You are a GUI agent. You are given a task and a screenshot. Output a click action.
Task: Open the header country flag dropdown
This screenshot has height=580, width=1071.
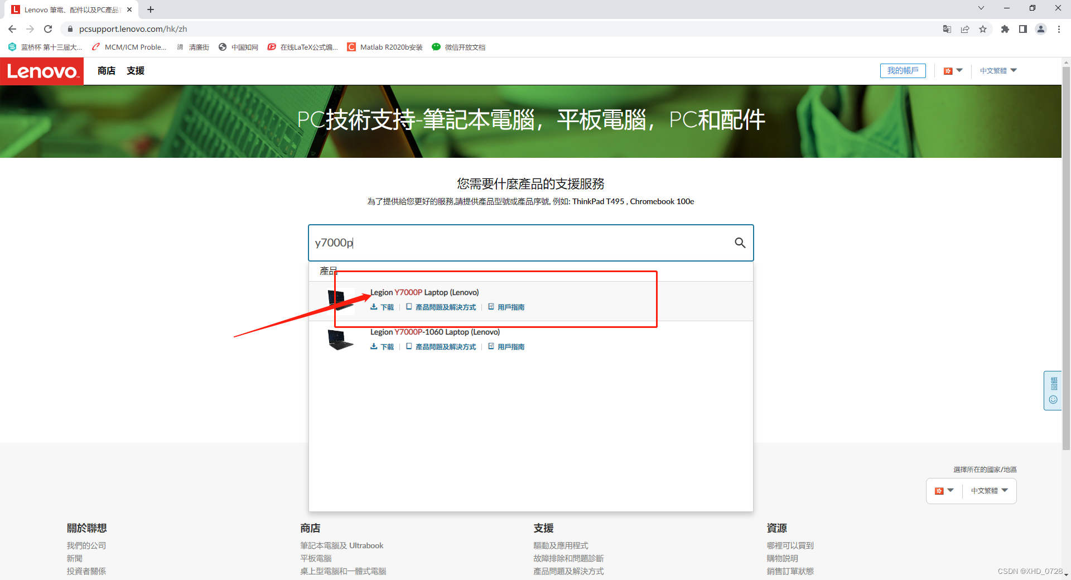[x=953, y=71]
